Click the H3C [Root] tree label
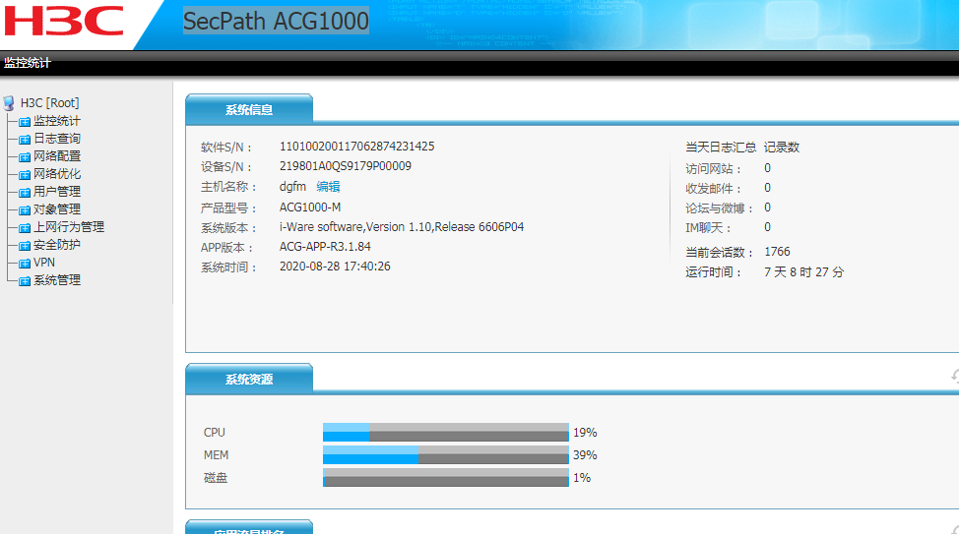The image size is (959, 534). coord(49,103)
